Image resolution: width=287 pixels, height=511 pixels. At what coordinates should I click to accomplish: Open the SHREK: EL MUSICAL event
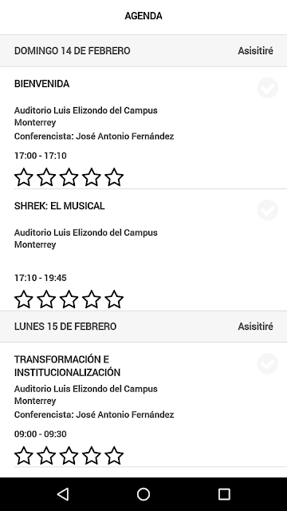tap(60, 206)
